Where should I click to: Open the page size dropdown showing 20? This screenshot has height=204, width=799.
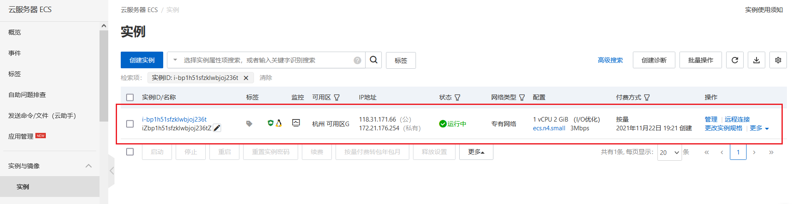pyautogui.click(x=670, y=152)
